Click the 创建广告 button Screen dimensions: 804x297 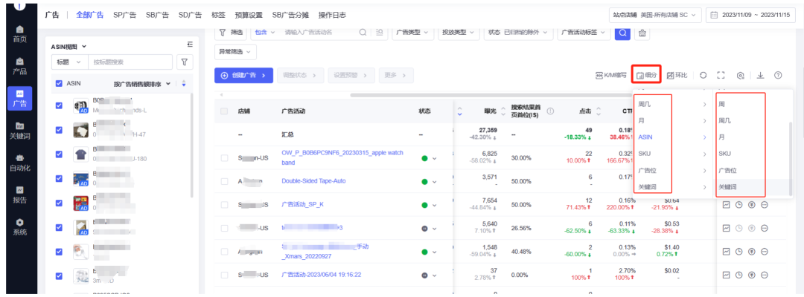(x=243, y=75)
